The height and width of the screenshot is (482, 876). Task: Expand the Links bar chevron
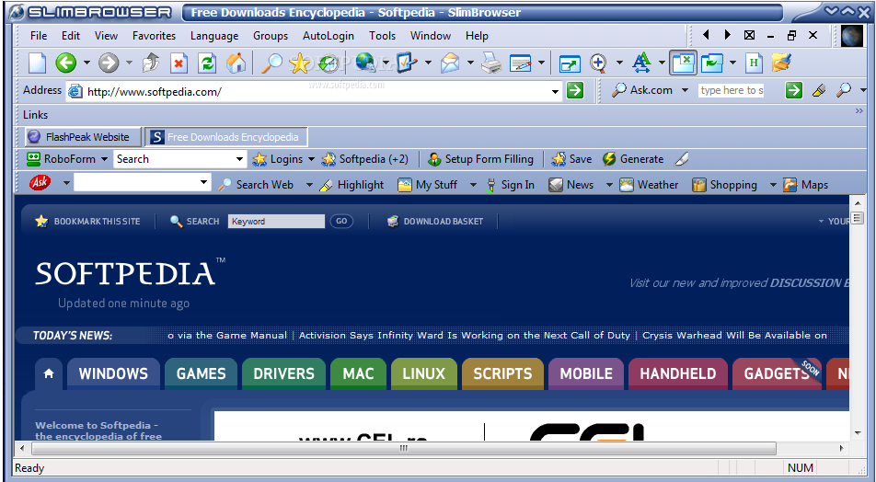(859, 111)
